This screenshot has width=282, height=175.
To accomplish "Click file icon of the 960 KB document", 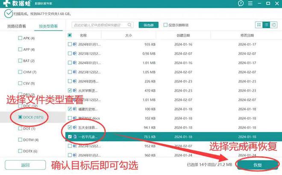I will tap(75, 155).
